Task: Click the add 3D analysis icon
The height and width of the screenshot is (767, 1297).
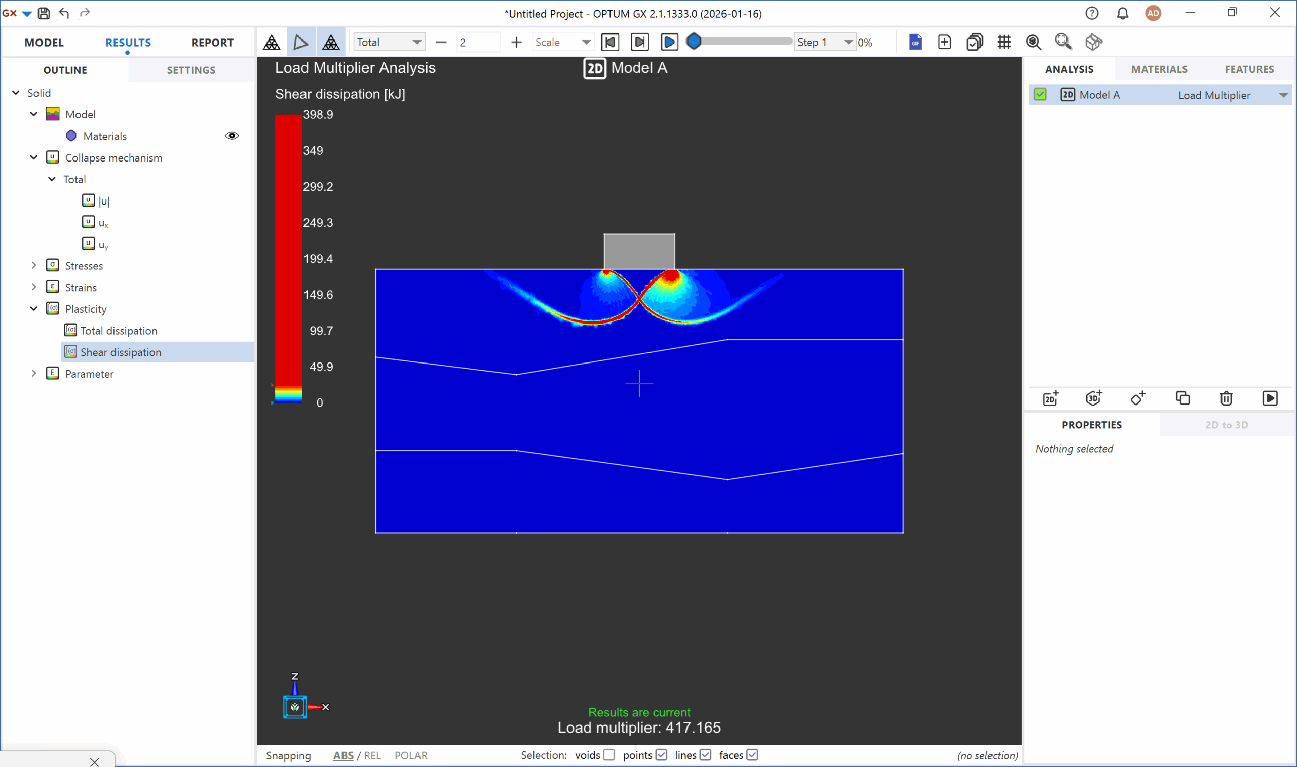Action: (1094, 398)
